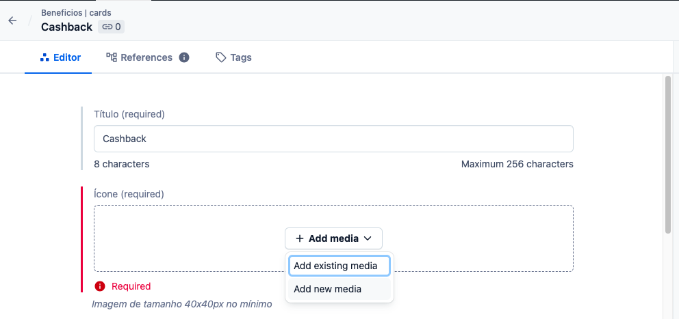Click the Título (required) field label
The width and height of the screenshot is (679, 319).
coord(129,114)
